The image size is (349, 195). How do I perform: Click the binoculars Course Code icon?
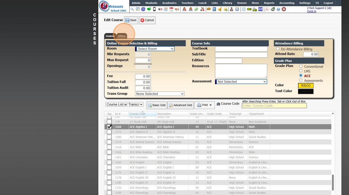point(218,104)
